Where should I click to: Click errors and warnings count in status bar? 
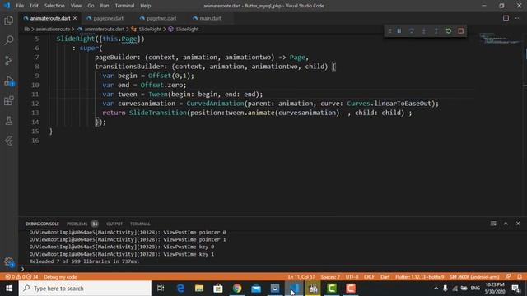21,277
